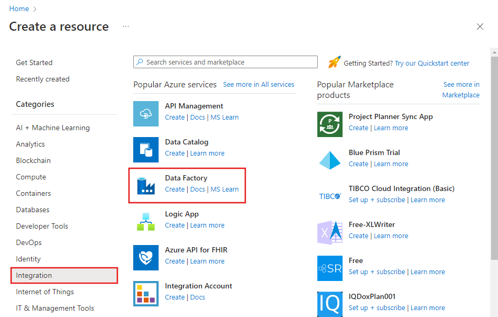The width and height of the screenshot is (498, 317).
Task: Select the Recently created menu item
Action: (43, 79)
